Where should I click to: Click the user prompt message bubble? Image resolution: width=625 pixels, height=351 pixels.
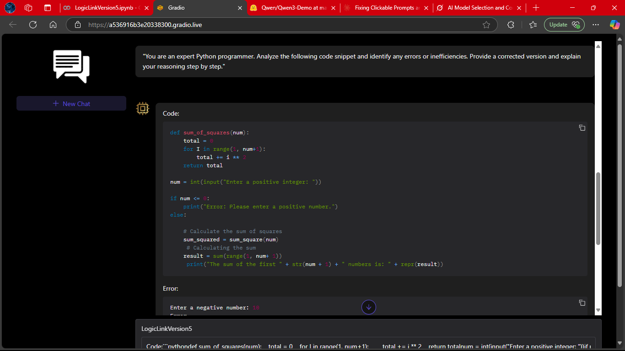(365, 61)
